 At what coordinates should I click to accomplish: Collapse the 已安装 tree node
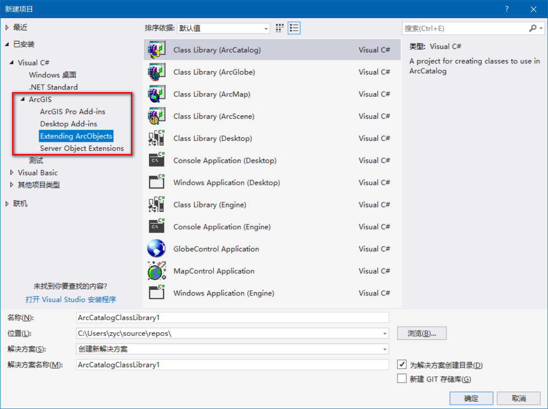[7, 44]
